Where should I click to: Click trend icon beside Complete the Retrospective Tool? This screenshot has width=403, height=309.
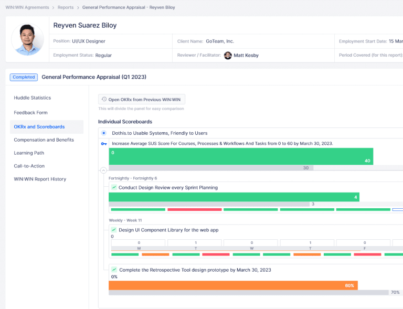pos(114,270)
